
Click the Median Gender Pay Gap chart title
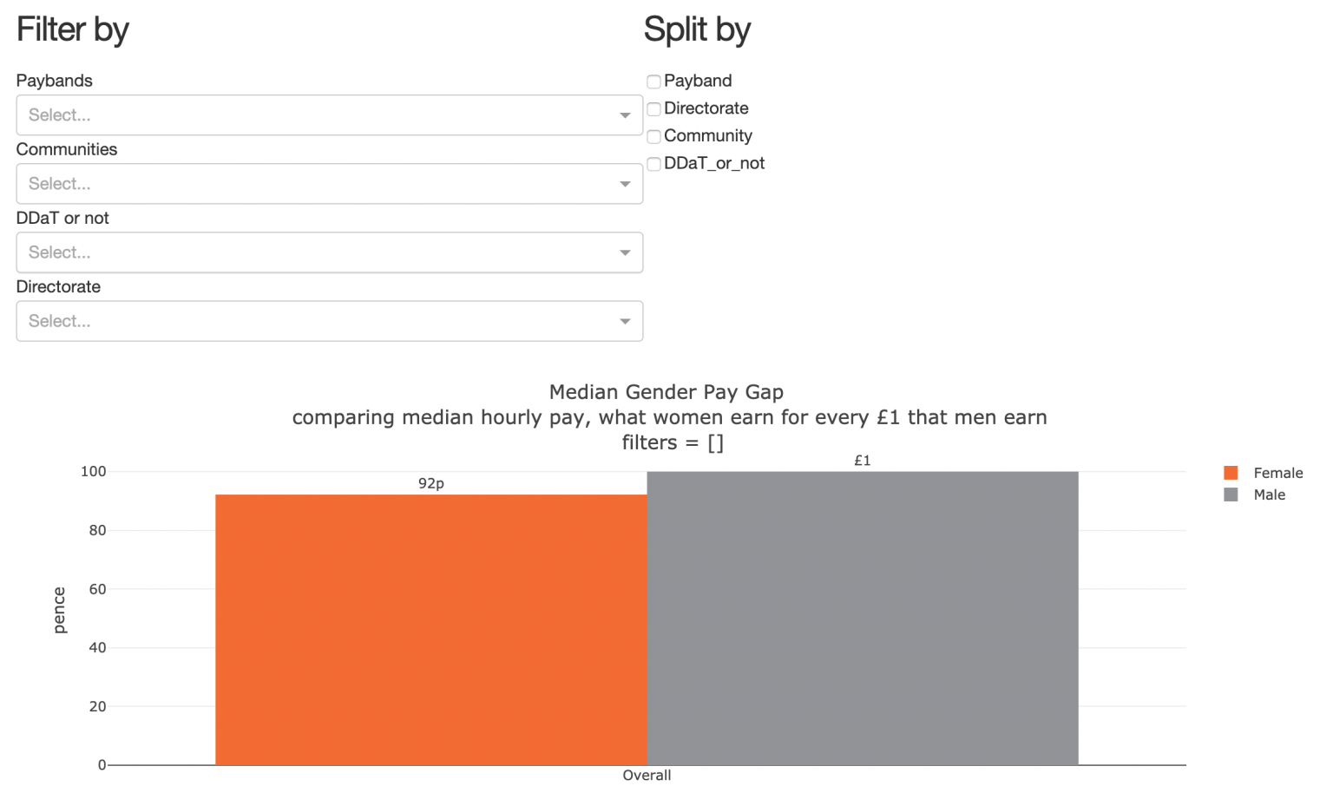click(x=666, y=391)
